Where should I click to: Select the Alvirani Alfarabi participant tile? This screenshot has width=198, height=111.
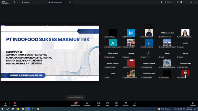[149, 74]
